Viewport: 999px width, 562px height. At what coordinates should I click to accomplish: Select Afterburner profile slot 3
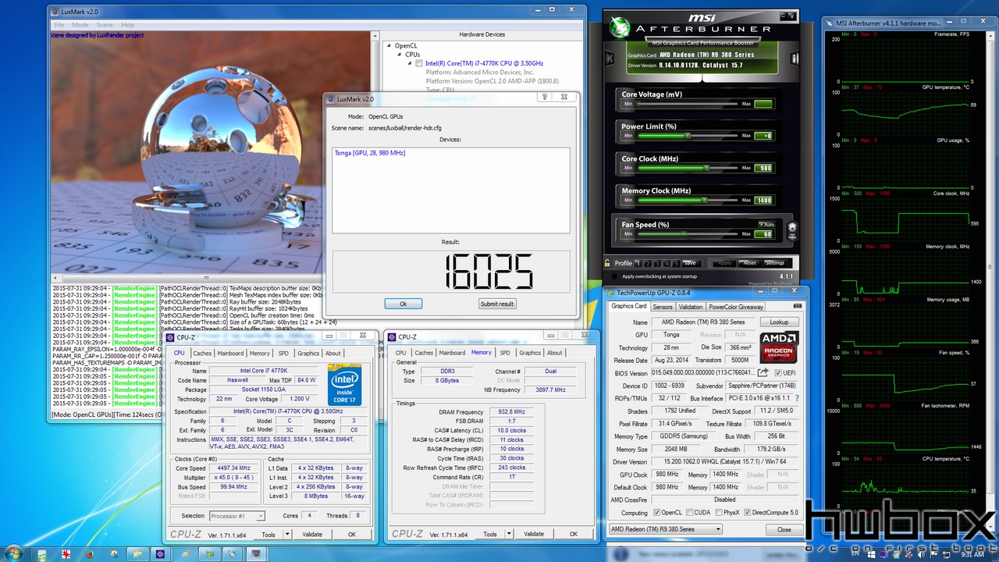[x=656, y=263]
